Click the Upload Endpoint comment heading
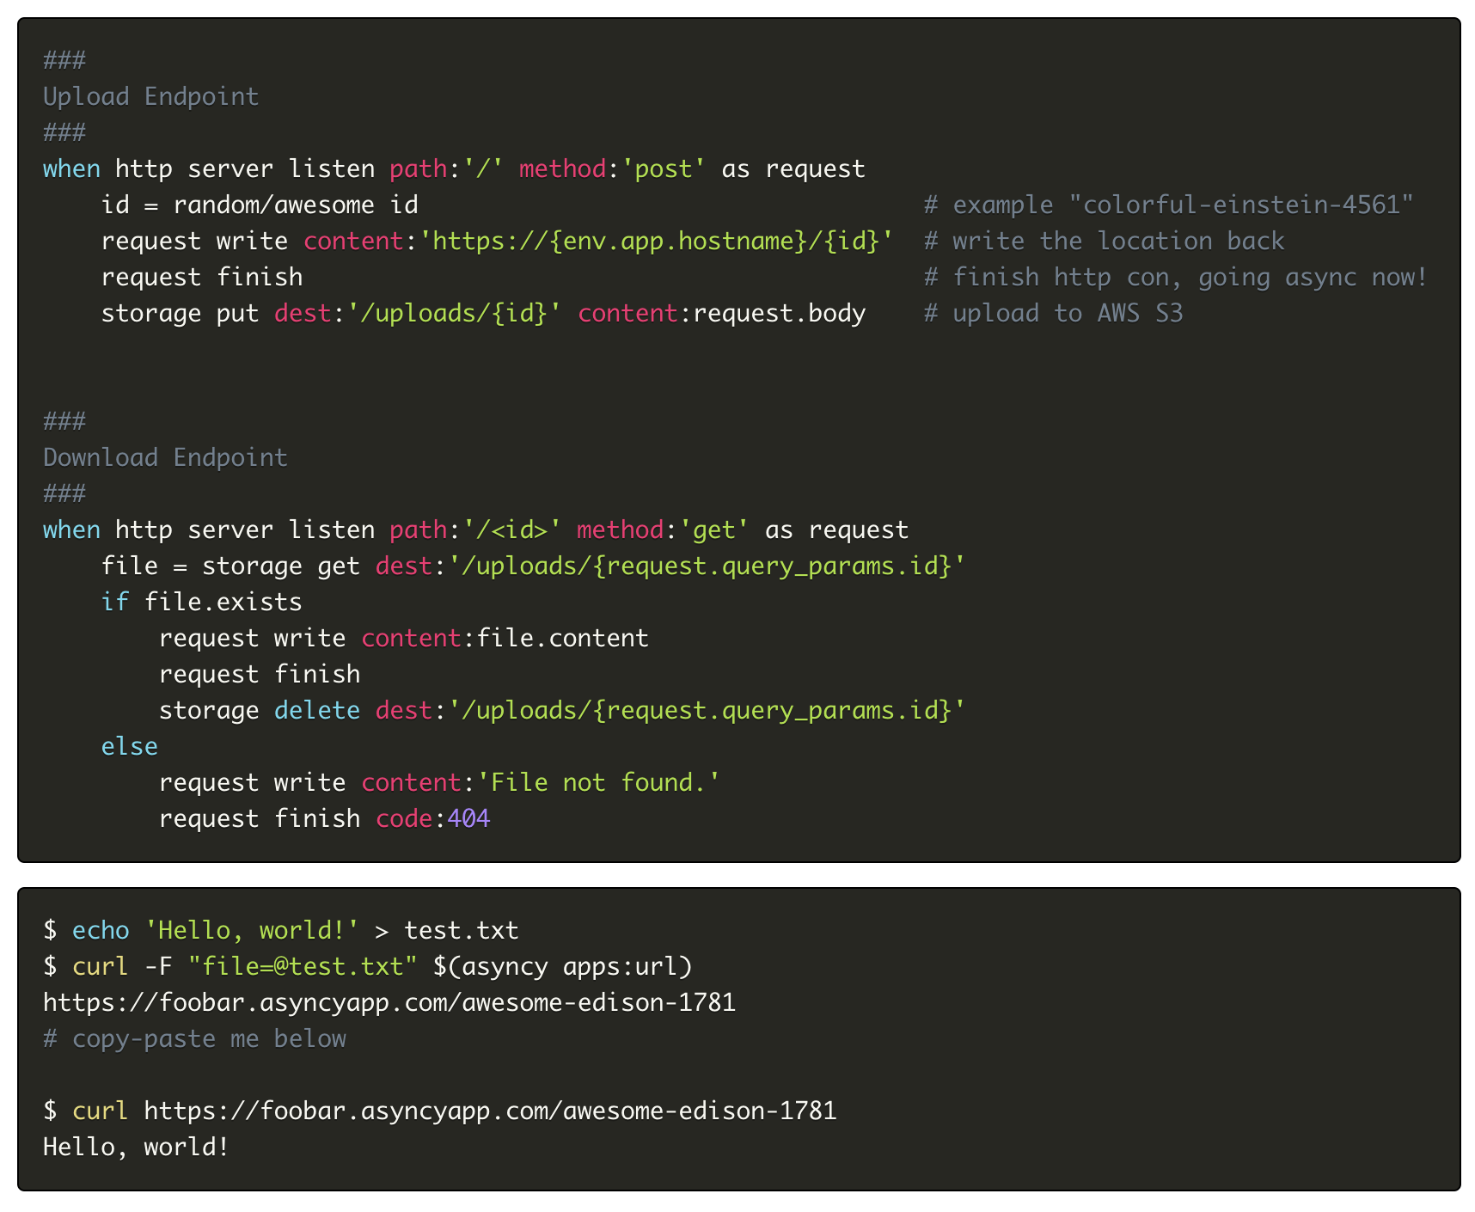The height and width of the screenshot is (1212, 1475). (150, 96)
